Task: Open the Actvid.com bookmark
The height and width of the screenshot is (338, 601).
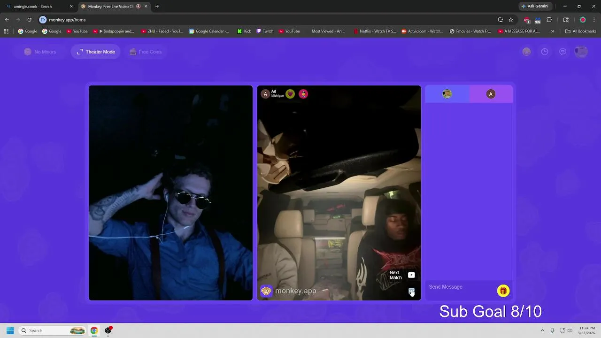Action: pyautogui.click(x=422, y=31)
